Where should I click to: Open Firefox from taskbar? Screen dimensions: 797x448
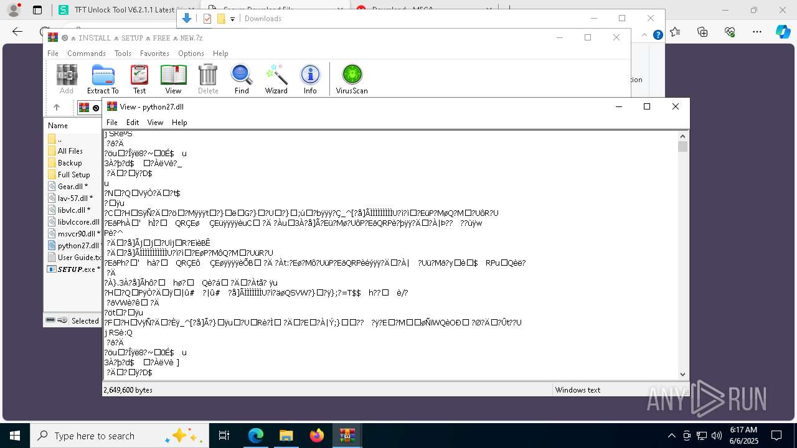coord(317,436)
